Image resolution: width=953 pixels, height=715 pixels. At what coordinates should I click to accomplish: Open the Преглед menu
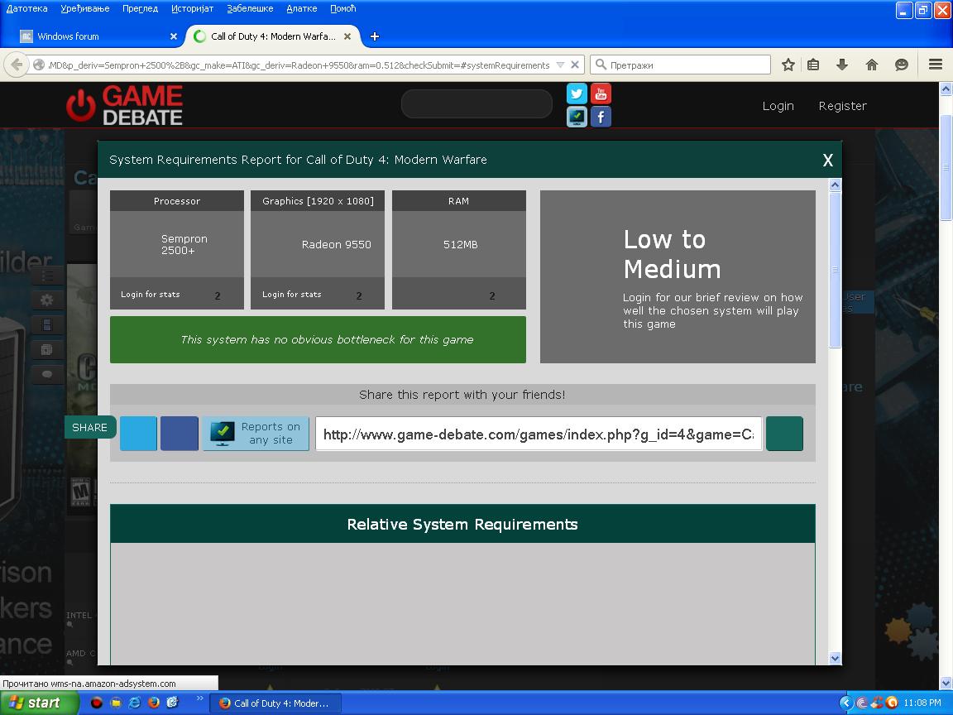tap(141, 8)
